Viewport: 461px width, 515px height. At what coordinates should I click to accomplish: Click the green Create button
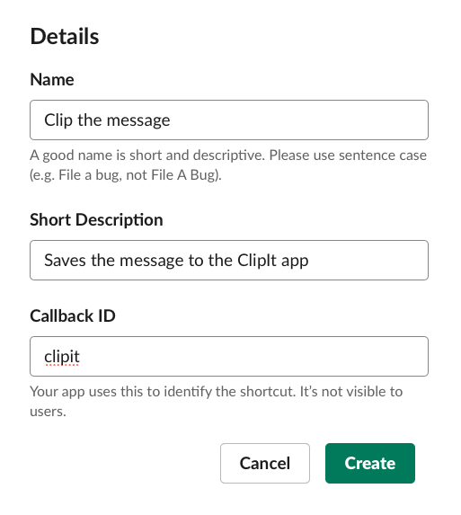[x=370, y=463]
